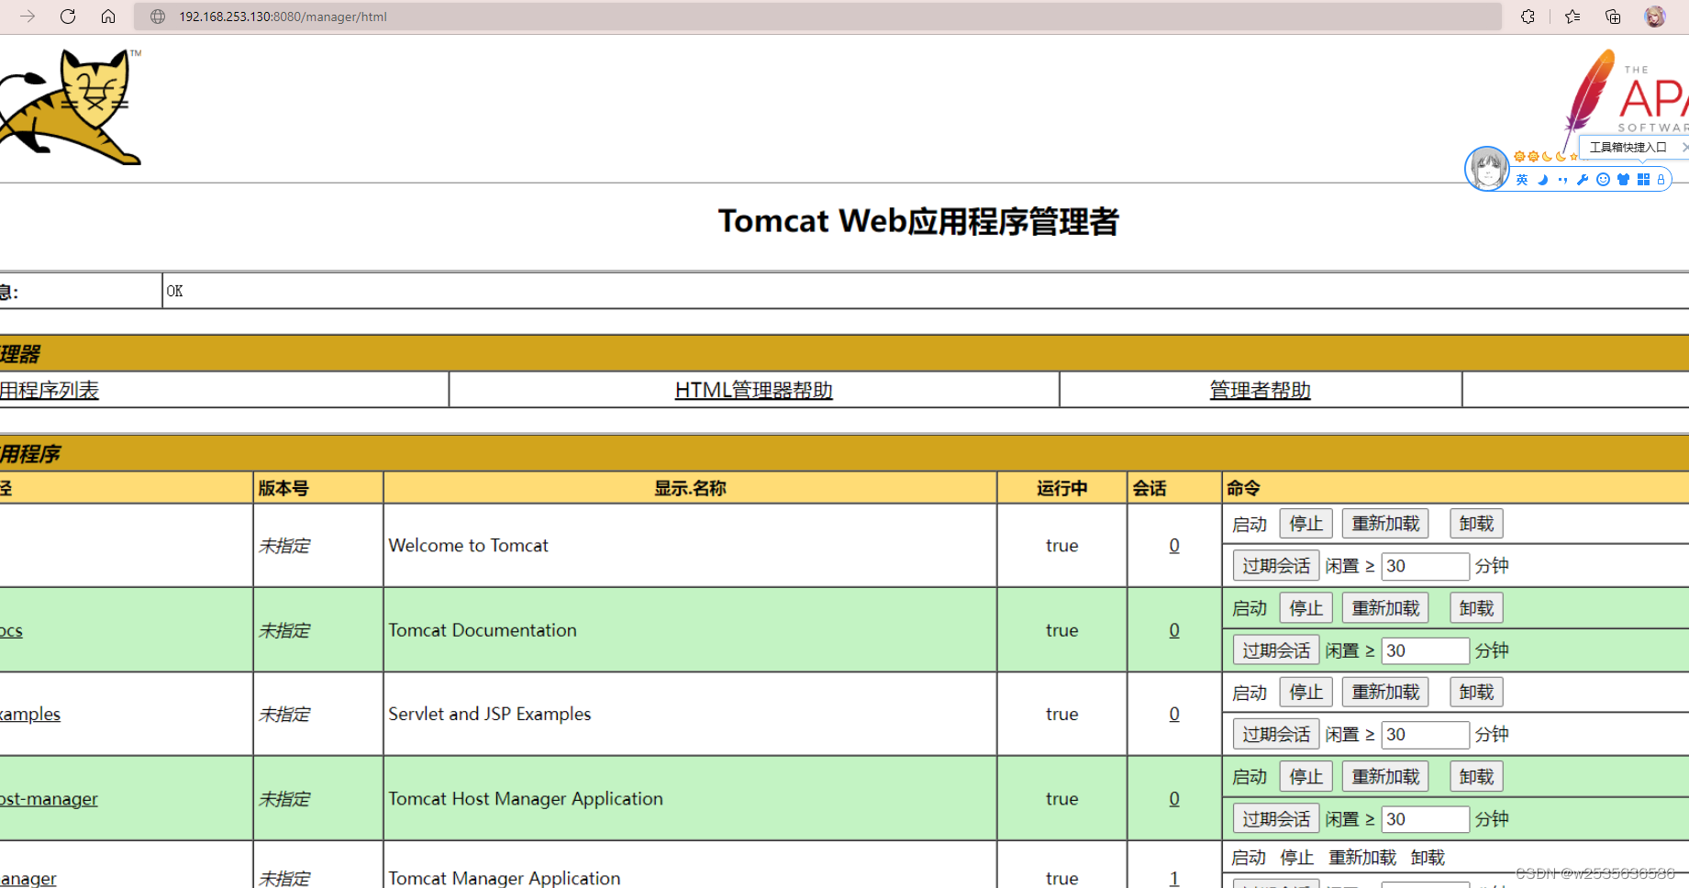Open the IME smiley emoji icon
This screenshot has height=888, width=1689.
pyautogui.click(x=1603, y=180)
